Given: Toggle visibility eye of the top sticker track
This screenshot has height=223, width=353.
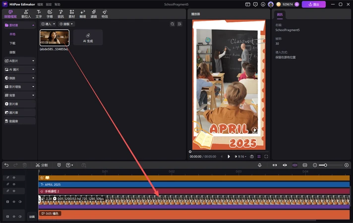Looking at the screenshot, I should 14,177.
